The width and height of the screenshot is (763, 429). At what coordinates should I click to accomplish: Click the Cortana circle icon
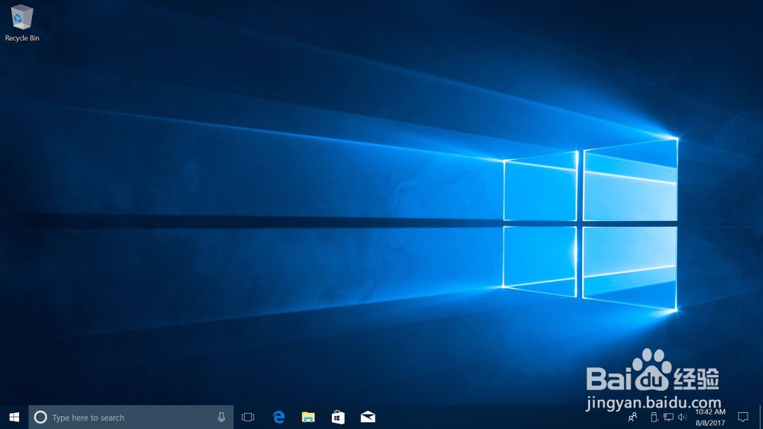(40, 418)
